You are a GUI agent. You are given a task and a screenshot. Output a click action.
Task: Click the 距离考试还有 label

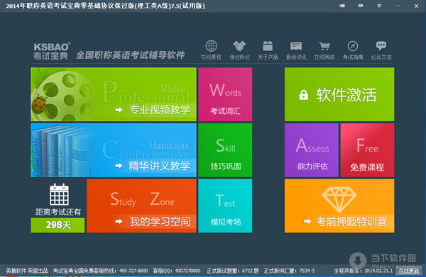58,212
